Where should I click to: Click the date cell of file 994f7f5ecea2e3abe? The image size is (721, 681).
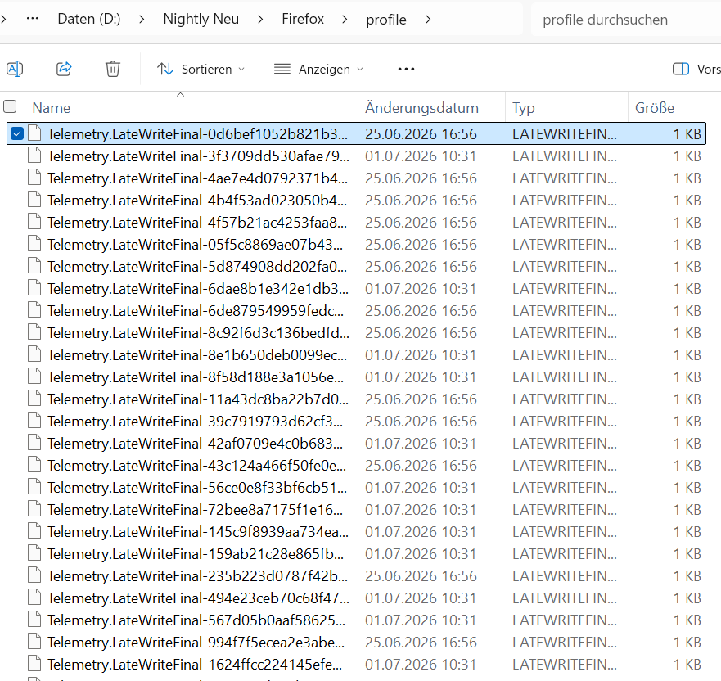pyautogui.click(x=421, y=642)
